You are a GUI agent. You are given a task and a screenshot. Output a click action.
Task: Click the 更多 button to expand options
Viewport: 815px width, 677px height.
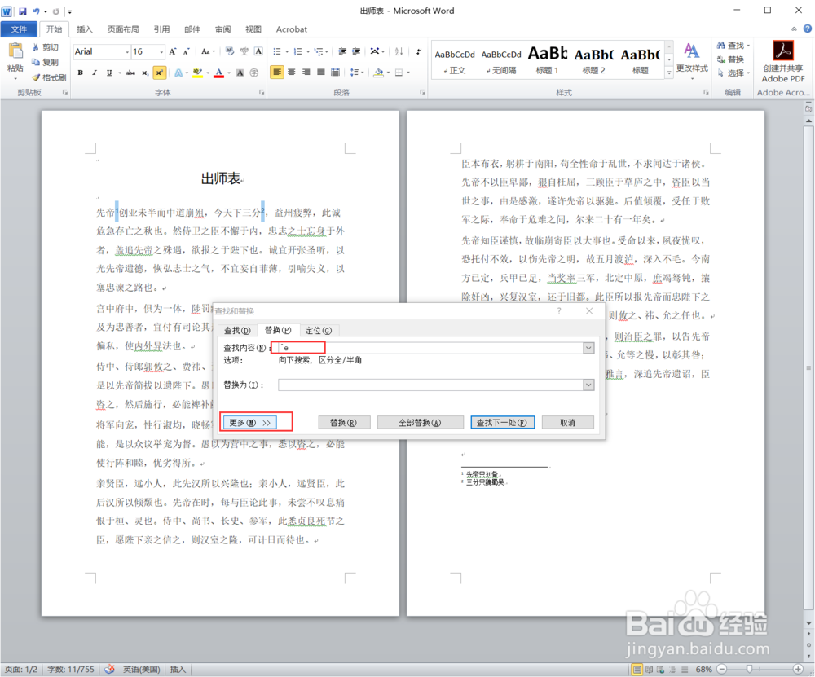[x=249, y=421]
